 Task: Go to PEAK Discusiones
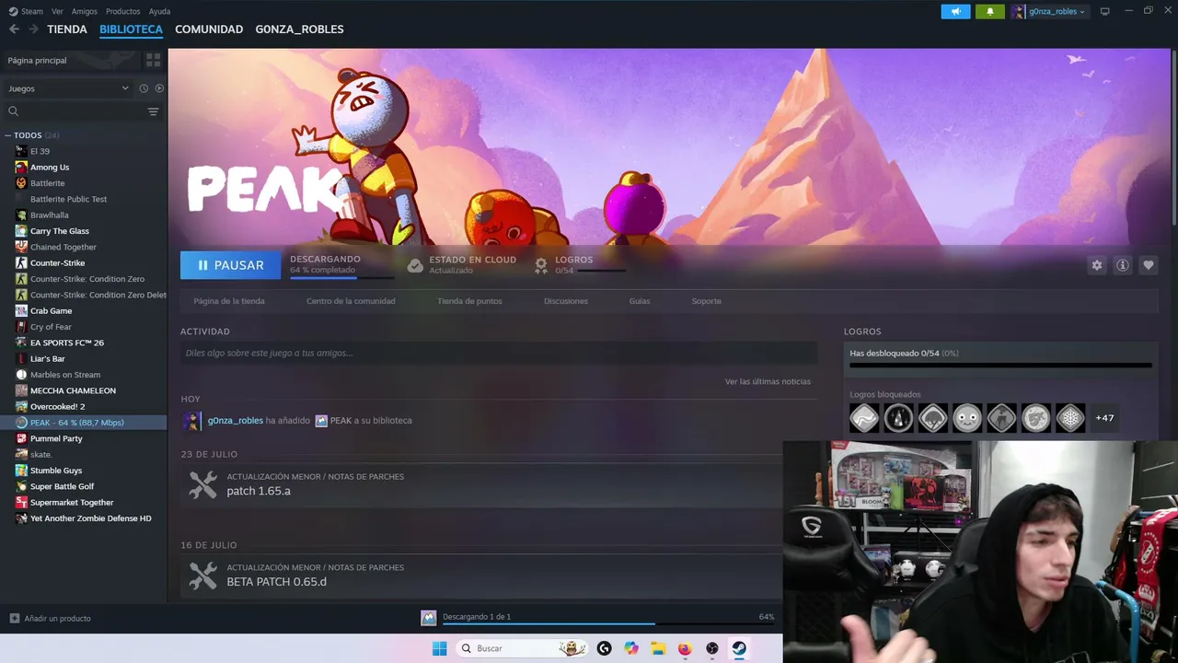tap(566, 301)
